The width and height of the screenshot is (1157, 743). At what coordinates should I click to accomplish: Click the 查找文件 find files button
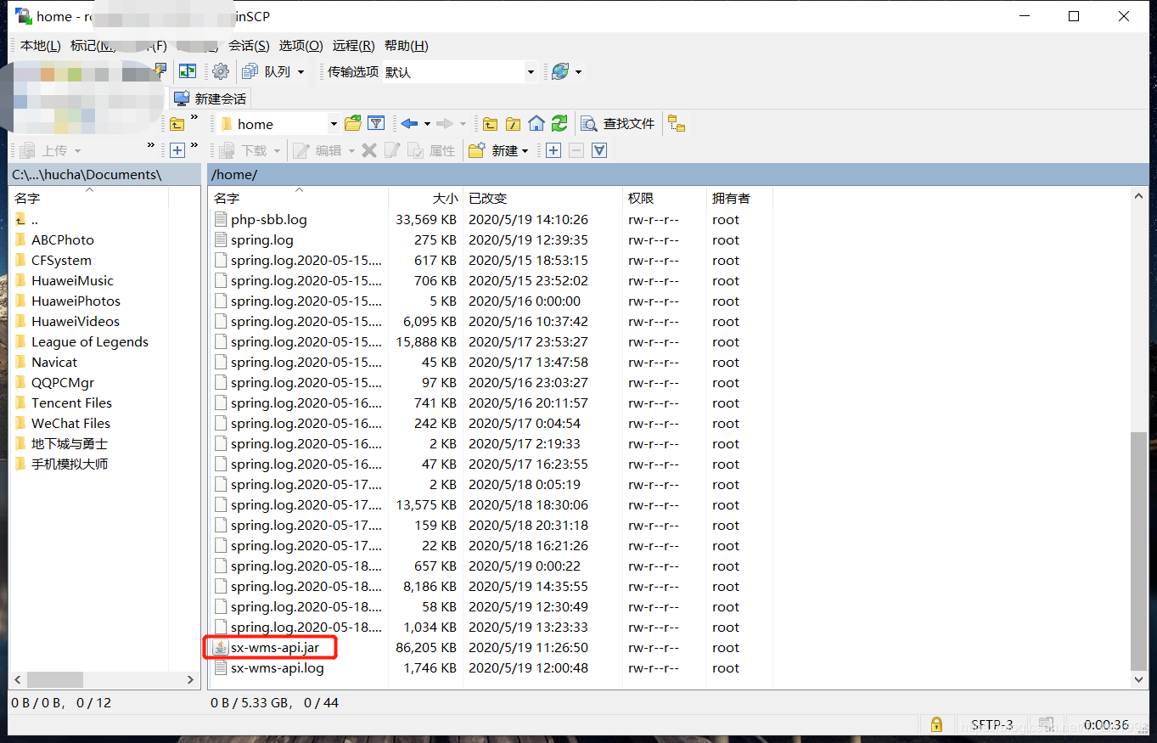point(618,124)
